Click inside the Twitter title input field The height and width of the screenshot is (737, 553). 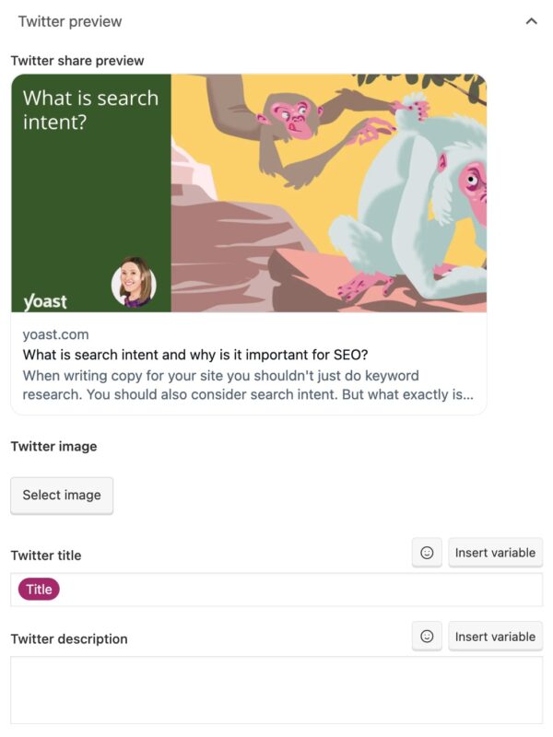pyautogui.click(x=276, y=588)
